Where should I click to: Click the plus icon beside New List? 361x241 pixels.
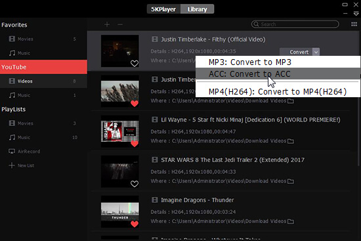tap(12, 165)
